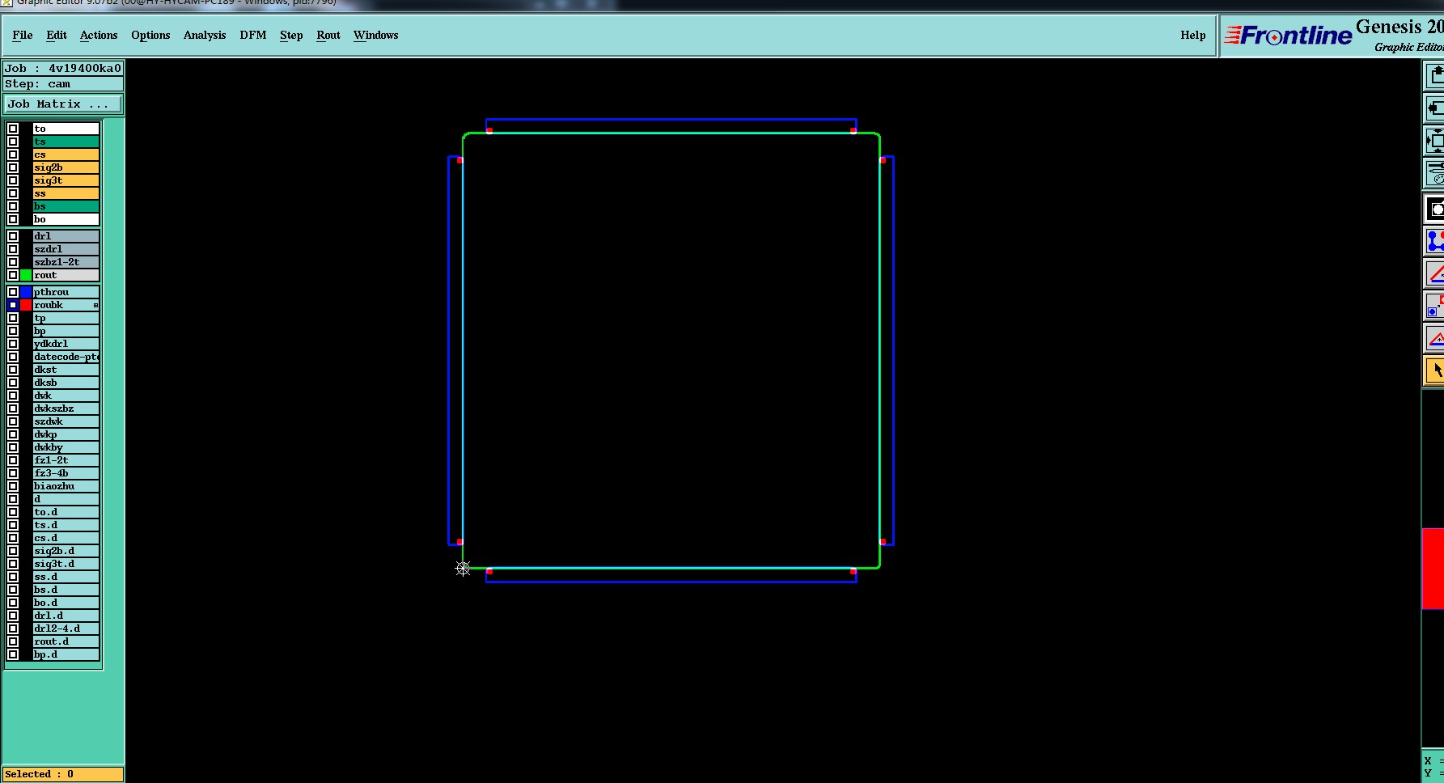Select the bs layer name

tap(66, 206)
